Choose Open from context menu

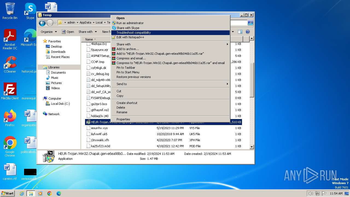(x=170, y=18)
